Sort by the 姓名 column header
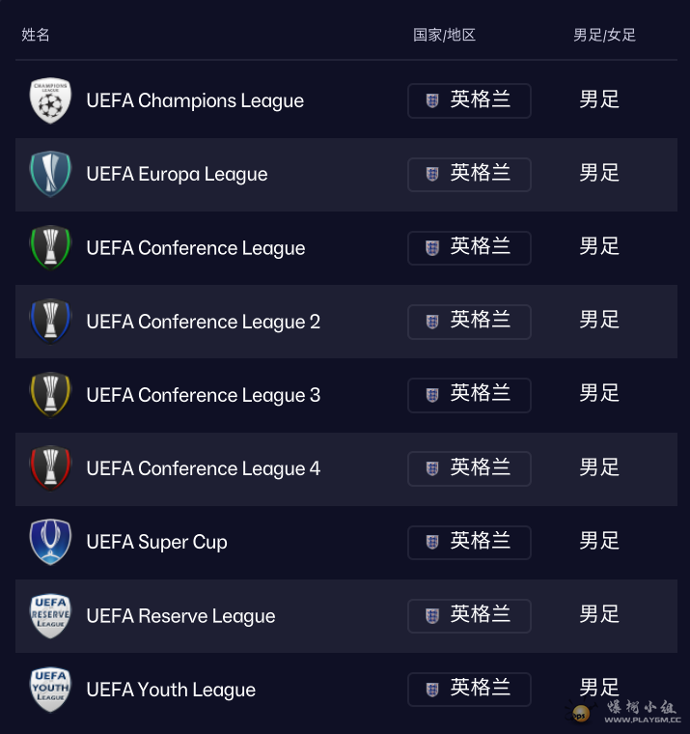 36,35
